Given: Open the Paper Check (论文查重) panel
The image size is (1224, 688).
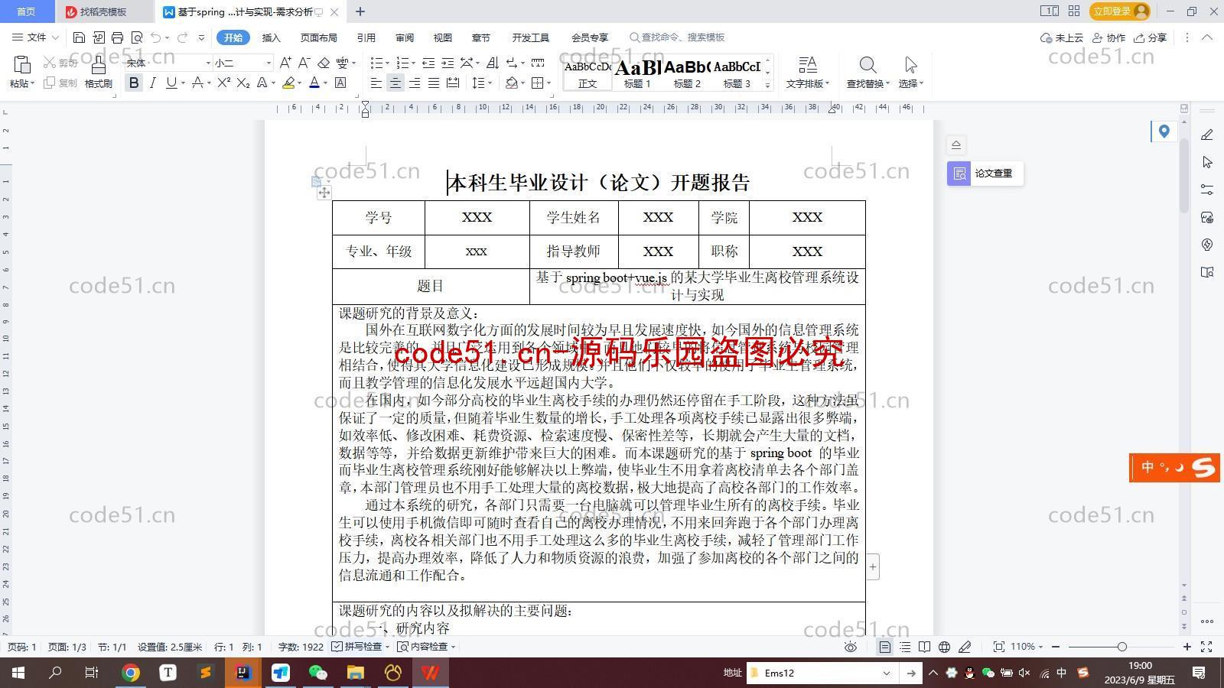Looking at the screenshot, I should pos(985,174).
